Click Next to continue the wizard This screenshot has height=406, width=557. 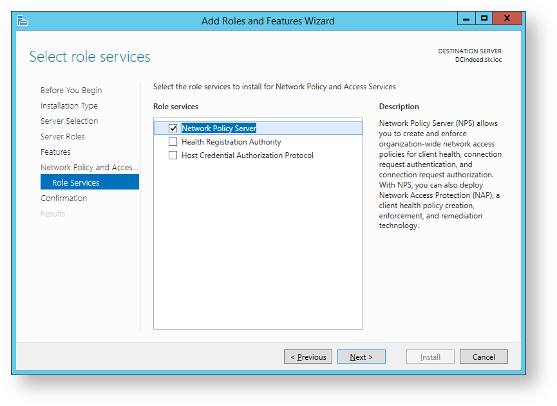click(361, 357)
